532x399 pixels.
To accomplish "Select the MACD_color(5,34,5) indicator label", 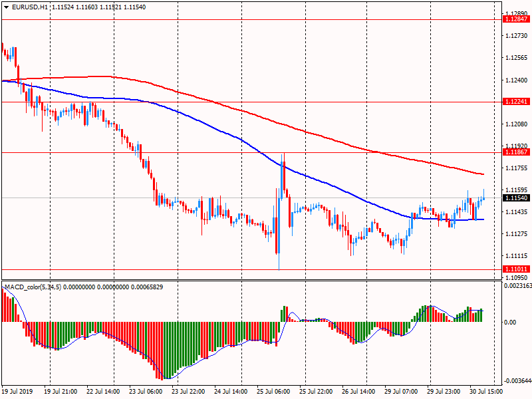I will click(33, 287).
